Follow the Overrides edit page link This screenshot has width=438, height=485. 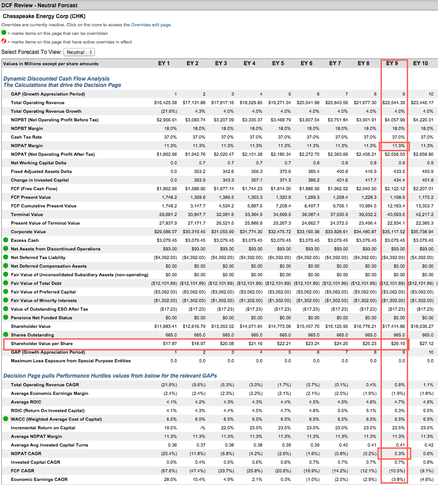point(151,25)
